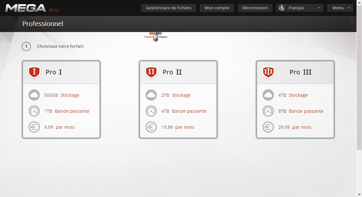This screenshot has height=197, width=362.
Task: Click the page scrollbar down arrow
Action: coord(359,194)
